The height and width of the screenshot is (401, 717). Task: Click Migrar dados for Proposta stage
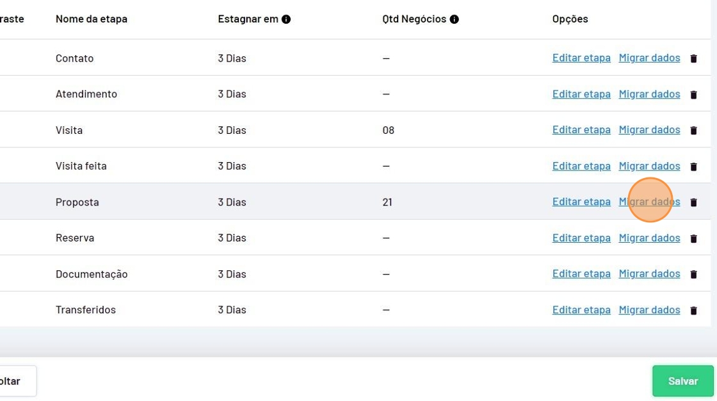[649, 202]
